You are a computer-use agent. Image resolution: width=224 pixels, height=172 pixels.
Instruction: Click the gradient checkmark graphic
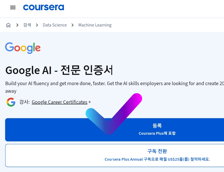(x=114, y=114)
